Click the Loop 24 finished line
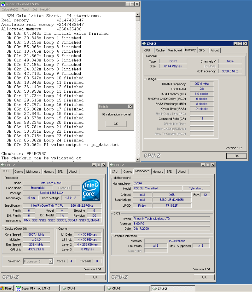The width and height of the screenshot is (252, 292). point(45,140)
